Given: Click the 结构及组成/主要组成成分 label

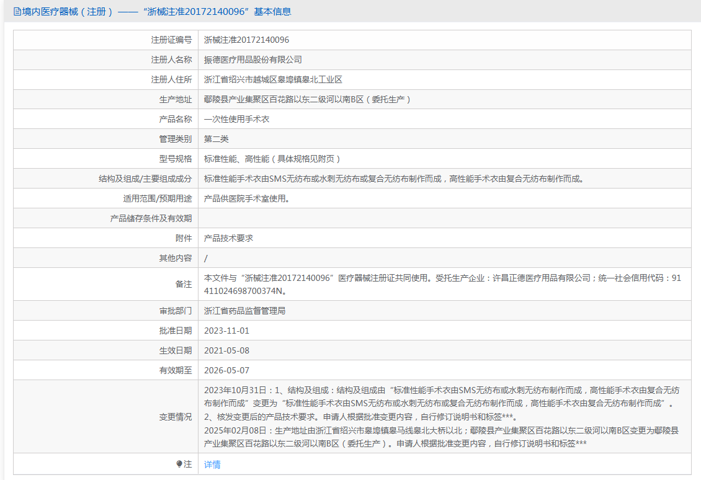Looking at the screenshot, I should click(x=145, y=179).
